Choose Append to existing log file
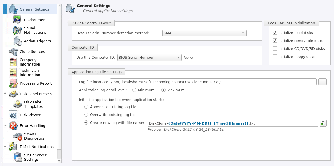Screen dimensions: 334x166 click(86, 107)
